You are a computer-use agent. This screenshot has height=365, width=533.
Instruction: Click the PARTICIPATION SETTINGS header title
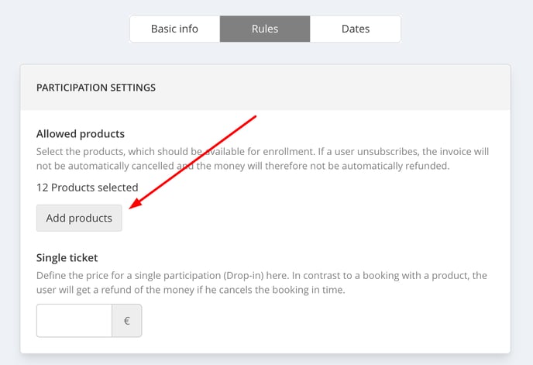(96, 88)
